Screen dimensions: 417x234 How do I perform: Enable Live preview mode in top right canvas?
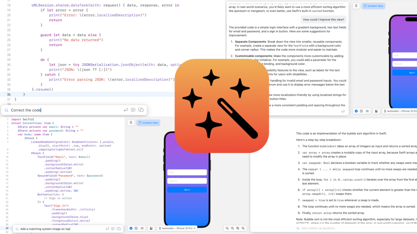pos(356,111)
